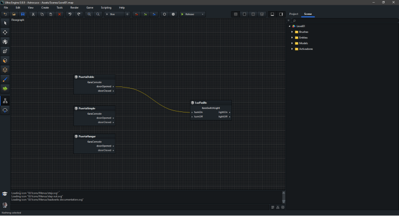399x216 pixels.
Task: Open the Scripting menu
Action: (x=104, y=7)
